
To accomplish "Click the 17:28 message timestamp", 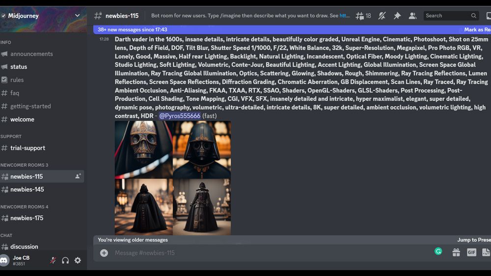I will pyautogui.click(x=104, y=39).
